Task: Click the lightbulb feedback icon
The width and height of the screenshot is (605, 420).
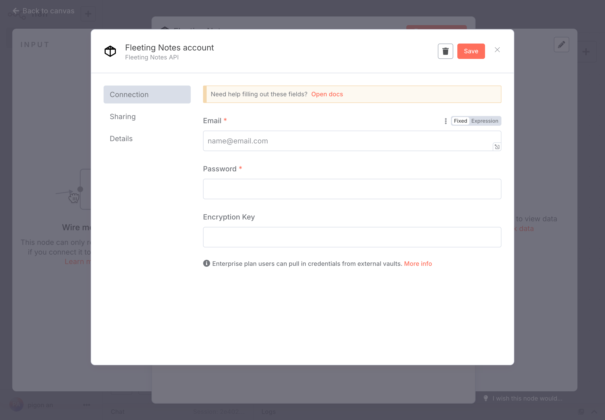Action: (486, 398)
